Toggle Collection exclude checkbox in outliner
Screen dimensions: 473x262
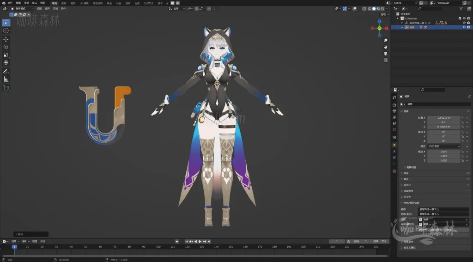tap(460, 18)
